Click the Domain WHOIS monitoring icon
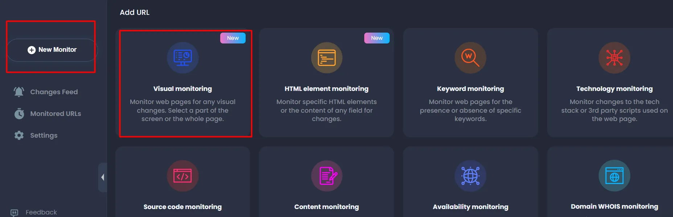Viewport: 673px width, 217px height. coord(614,176)
